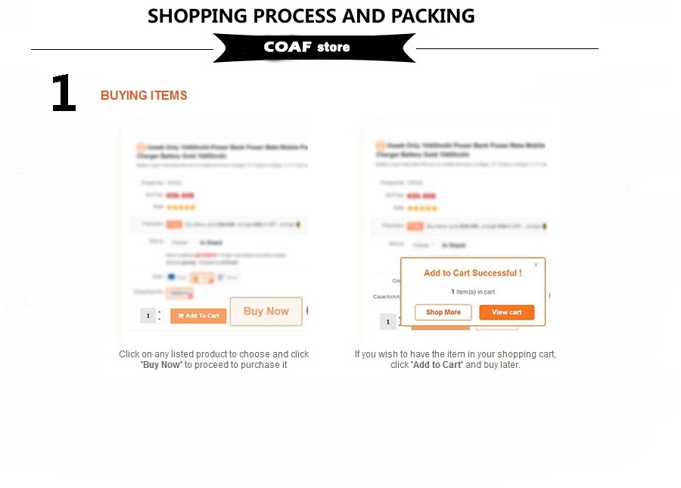Click the cart icon on Add To Cart

click(181, 316)
